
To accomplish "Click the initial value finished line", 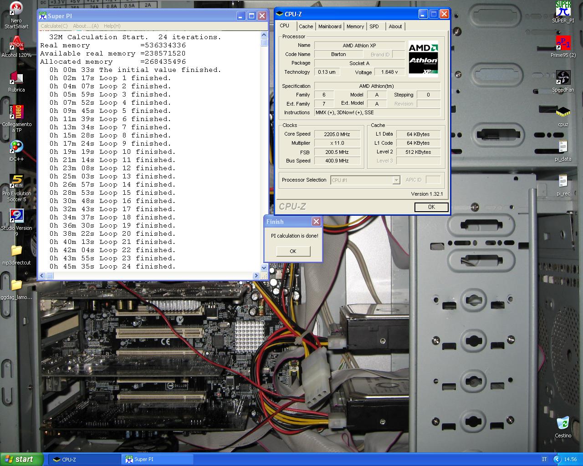I will click(x=135, y=70).
